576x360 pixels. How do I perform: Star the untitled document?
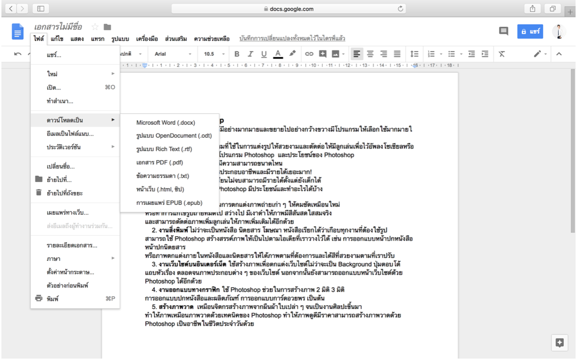click(x=95, y=27)
